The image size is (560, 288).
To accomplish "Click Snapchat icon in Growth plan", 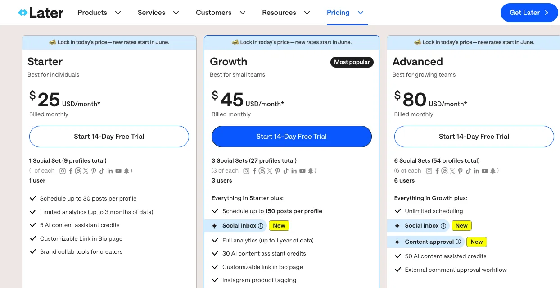I will click(311, 171).
